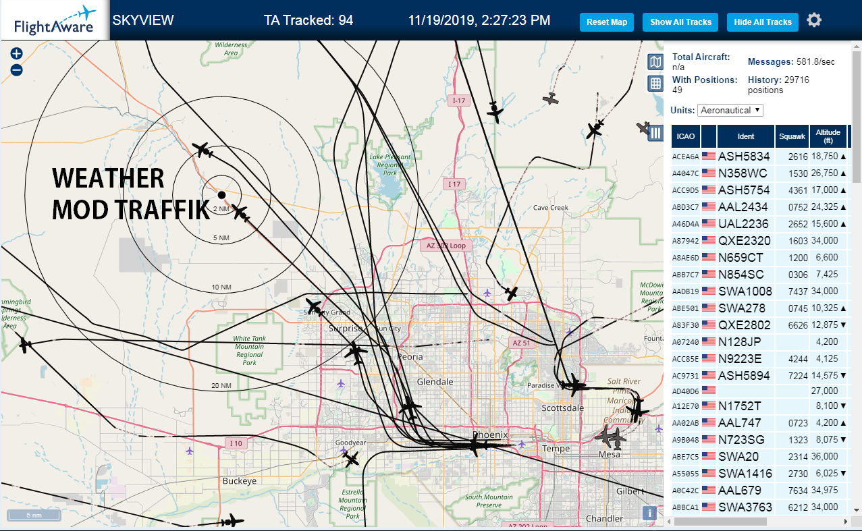Select gray aircraft icon over Mesa

point(611,437)
